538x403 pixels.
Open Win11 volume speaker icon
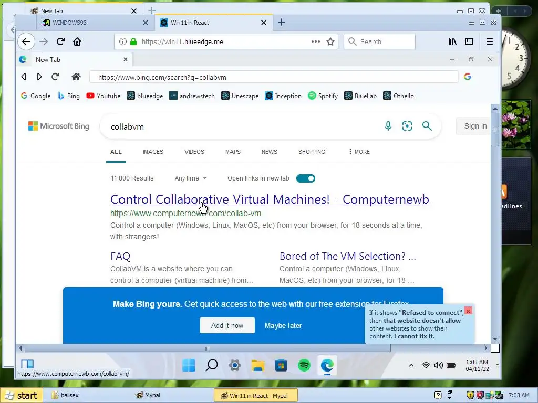click(438, 366)
